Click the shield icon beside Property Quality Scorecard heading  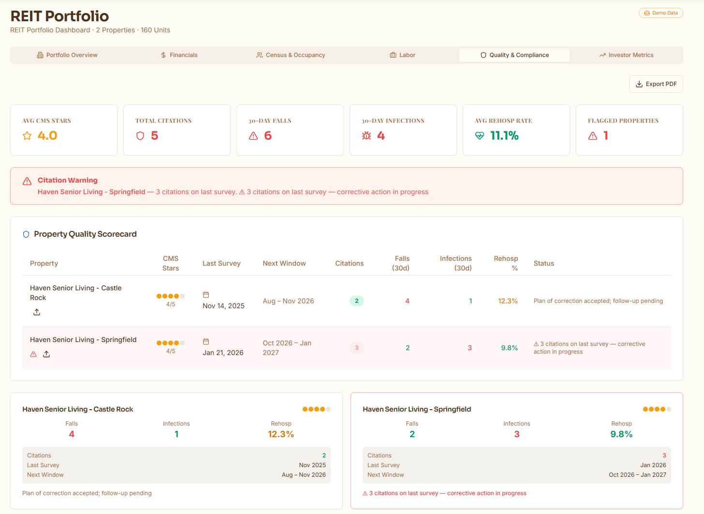pos(26,234)
